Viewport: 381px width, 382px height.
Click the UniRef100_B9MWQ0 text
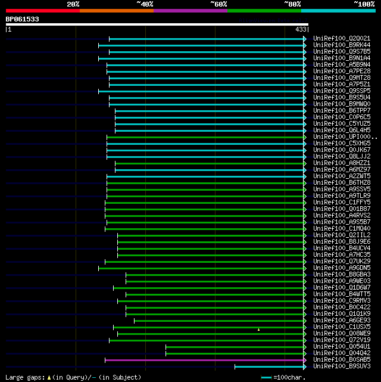coord(342,104)
